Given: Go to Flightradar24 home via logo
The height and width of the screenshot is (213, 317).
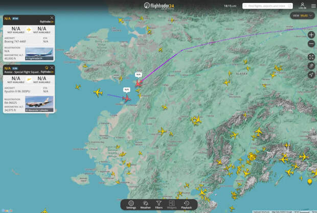Looking at the screenshot, I should [x=158, y=6].
